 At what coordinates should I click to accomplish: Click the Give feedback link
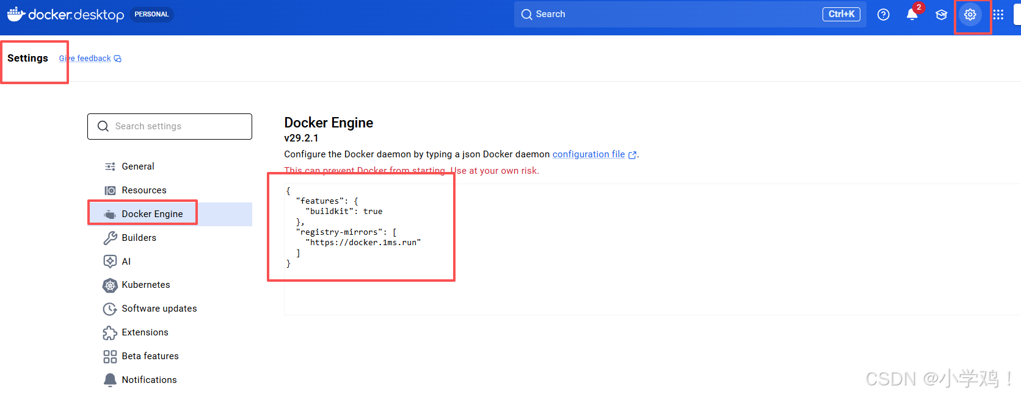tap(85, 59)
